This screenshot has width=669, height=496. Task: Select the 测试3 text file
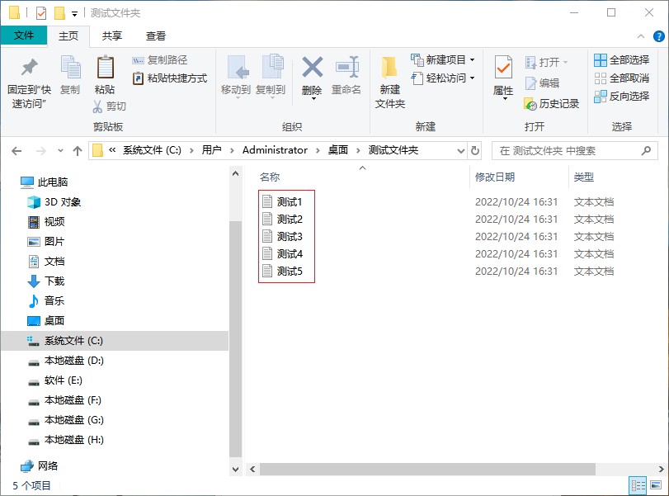[289, 237]
